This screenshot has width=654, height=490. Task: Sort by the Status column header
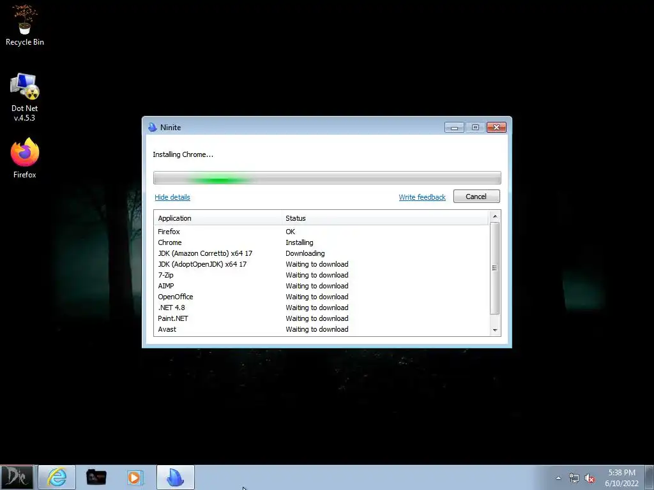point(385,218)
